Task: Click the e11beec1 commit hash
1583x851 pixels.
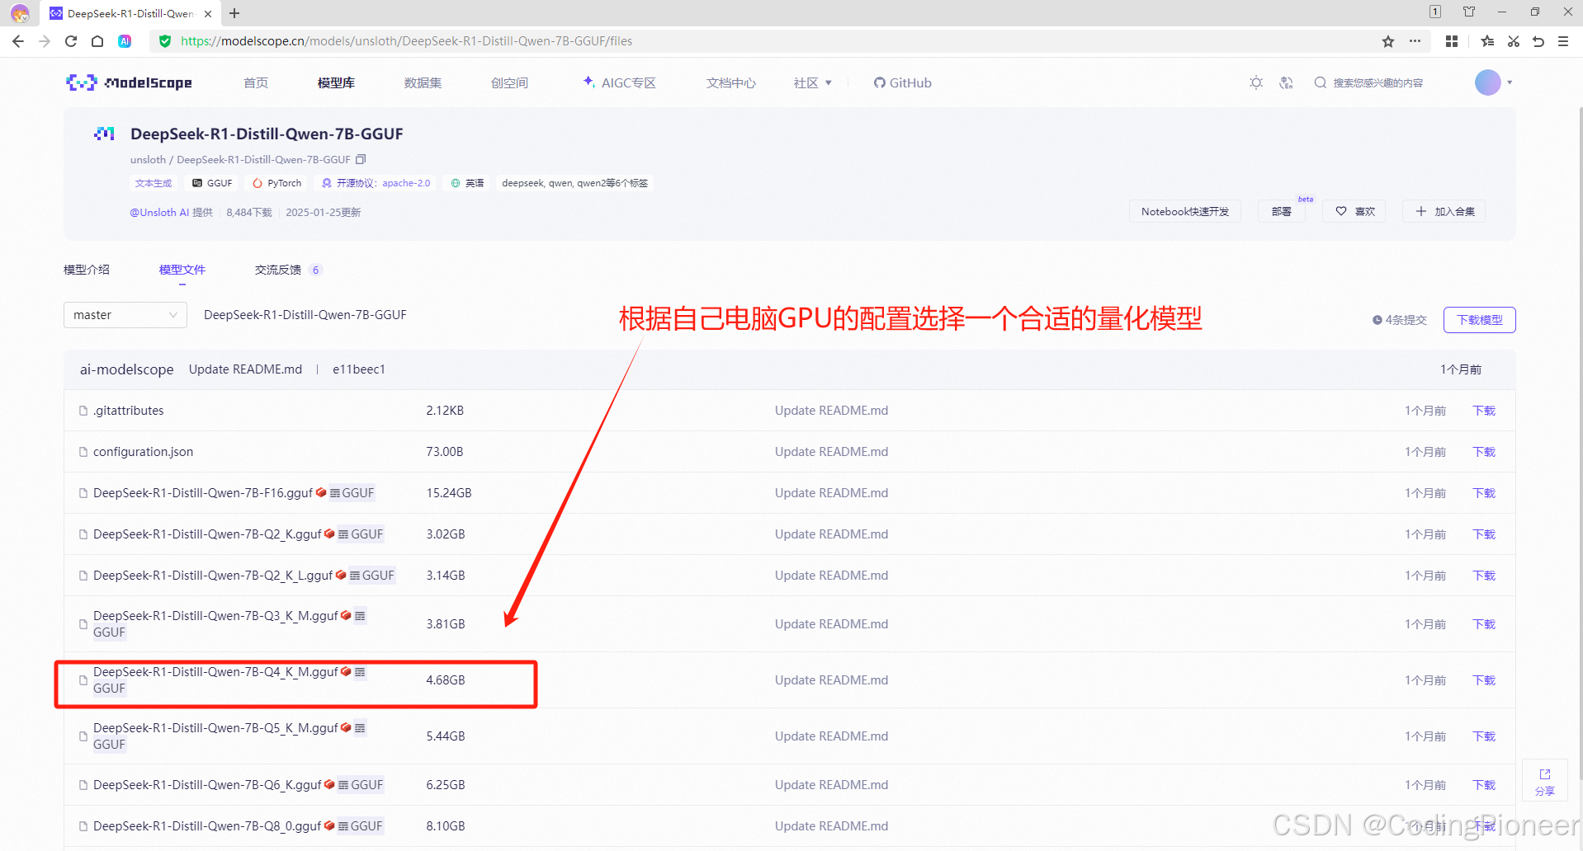Action: pos(359,369)
